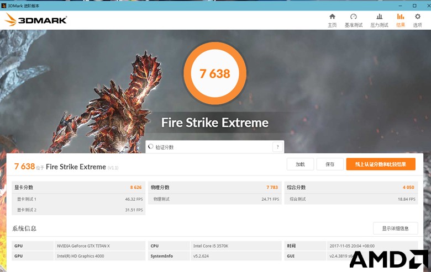Click the 2017-11-05 20:04 time value
Viewport: 431px width, 272px height.
[352, 246]
